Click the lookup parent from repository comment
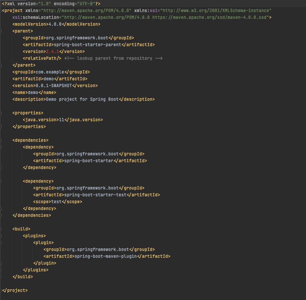 (x=113, y=58)
